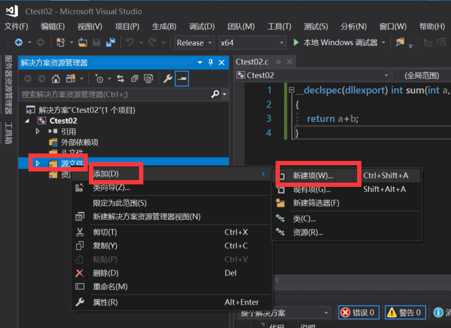This screenshot has height=328, width=451.
Task: Close the Solution Explorer panel
Action: (221, 63)
